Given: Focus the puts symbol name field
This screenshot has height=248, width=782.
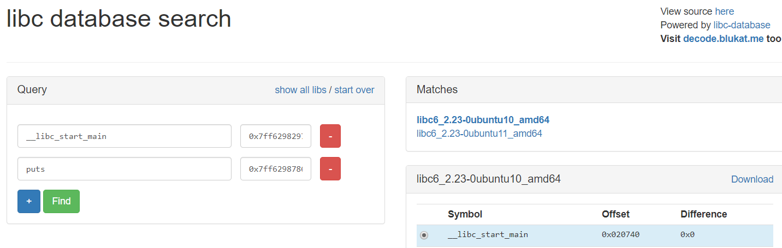Looking at the screenshot, I should (125, 169).
